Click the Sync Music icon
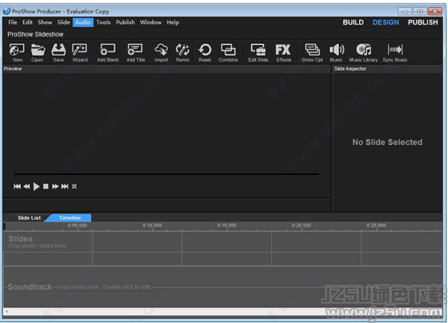 (395, 53)
